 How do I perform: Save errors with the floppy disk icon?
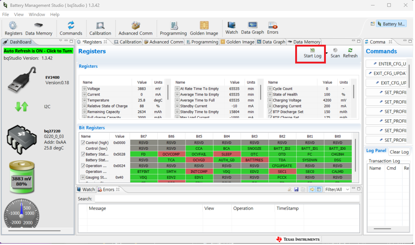pos(296,189)
